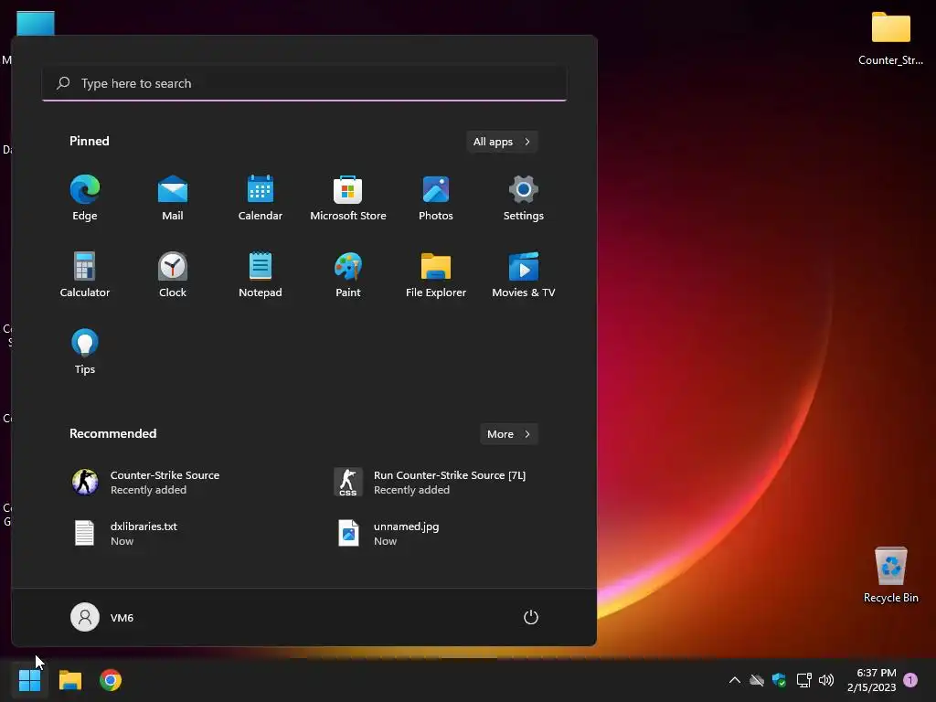Open Microsoft Store from pinned apps
This screenshot has height=702, width=936.
pos(348,198)
